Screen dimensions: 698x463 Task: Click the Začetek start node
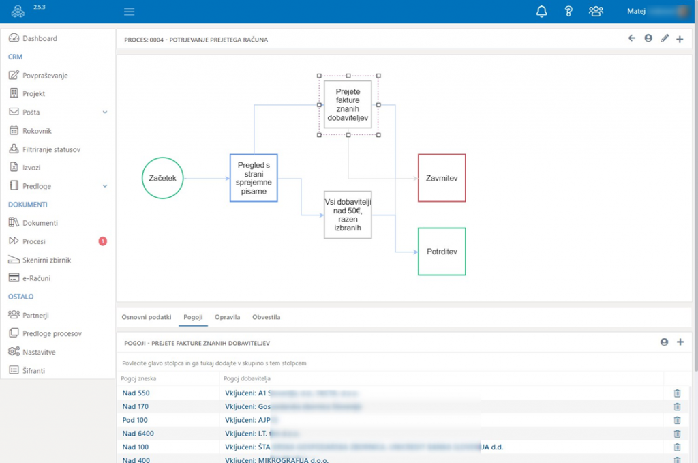(x=163, y=178)
